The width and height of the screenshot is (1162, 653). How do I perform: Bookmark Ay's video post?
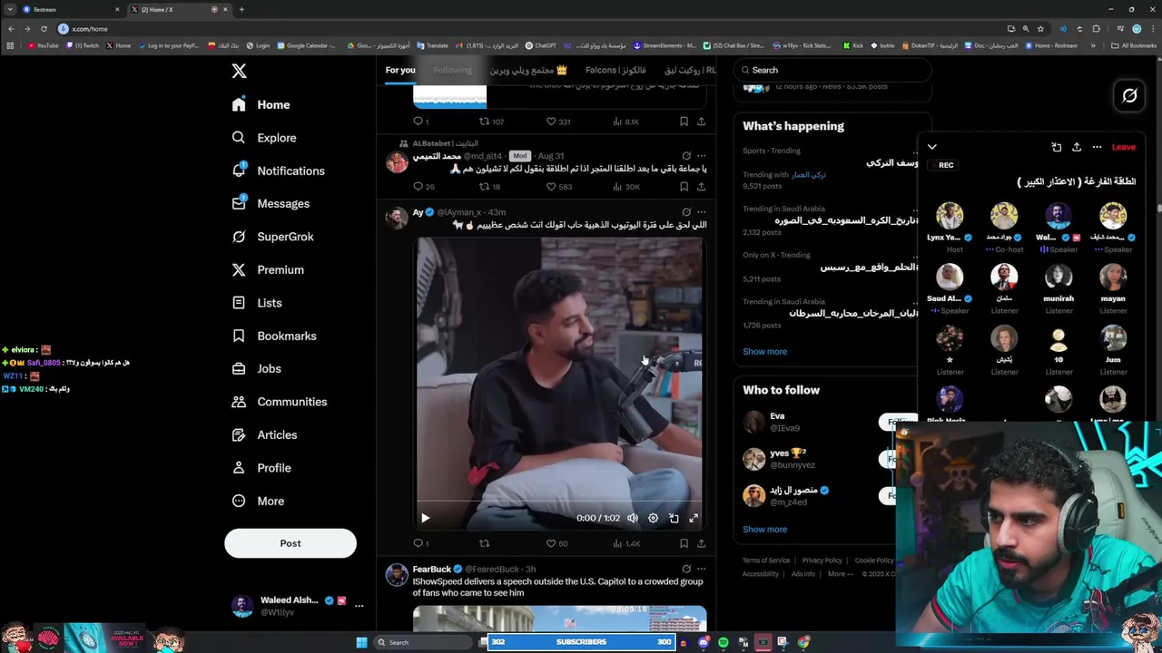(x=684, y=543)
